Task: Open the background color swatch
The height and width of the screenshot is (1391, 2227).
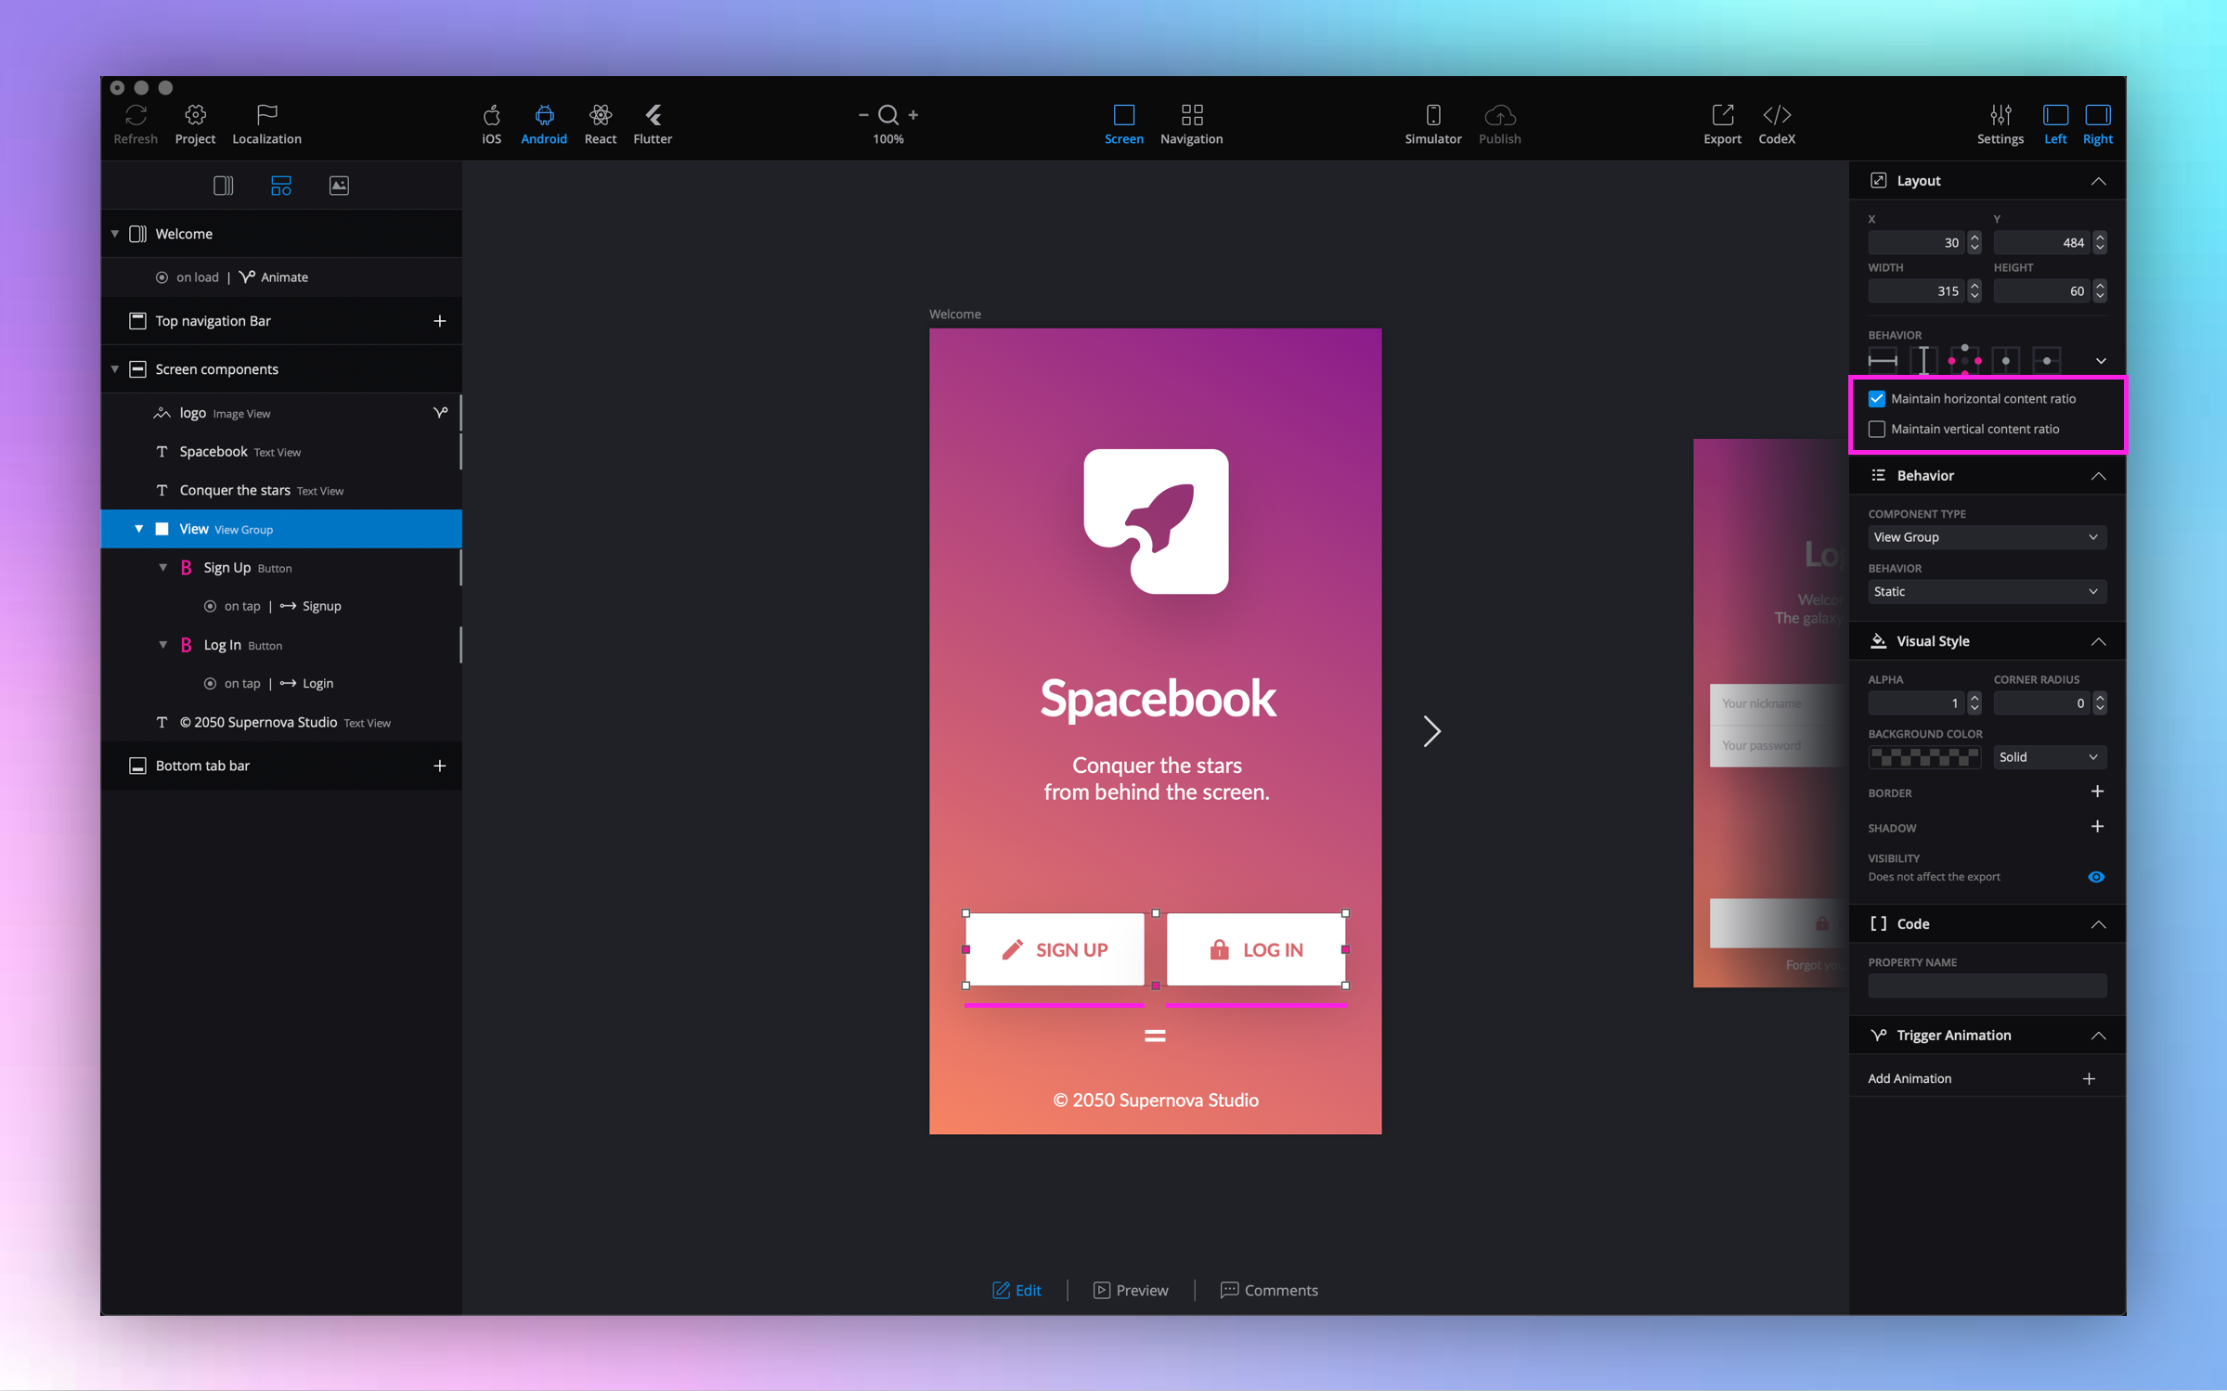Action: (x=1923, y=757)
